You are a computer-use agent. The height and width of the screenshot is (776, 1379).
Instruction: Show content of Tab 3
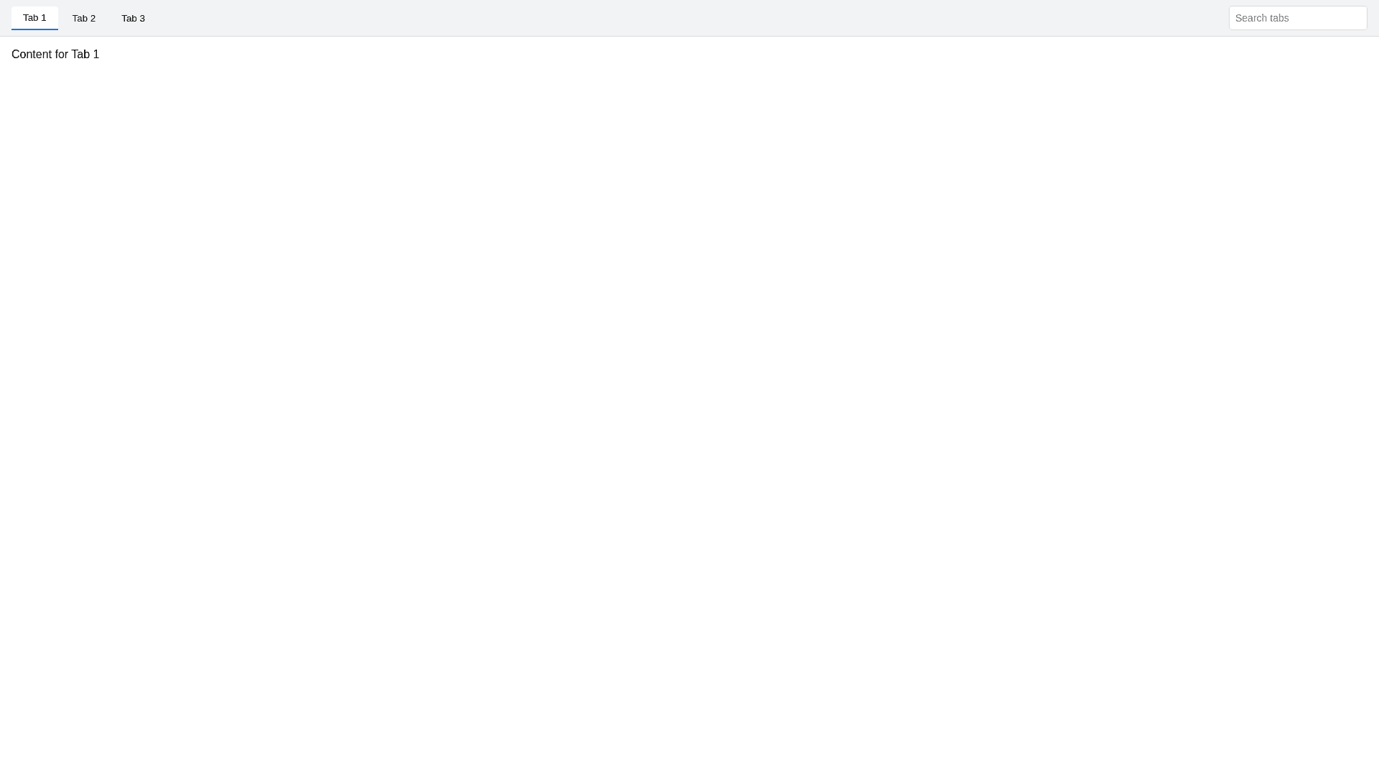[x=133, y=18]
